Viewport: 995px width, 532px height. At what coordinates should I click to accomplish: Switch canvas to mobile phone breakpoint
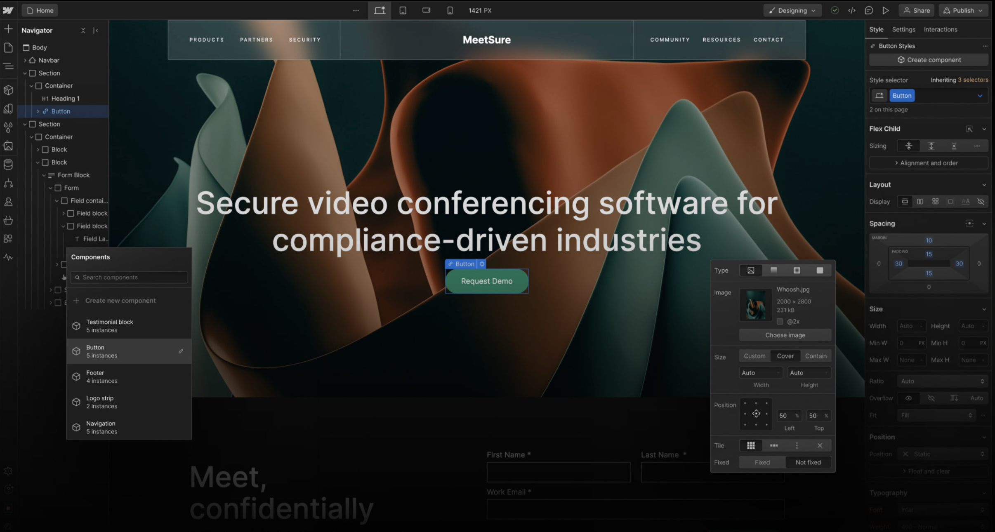click(449, 10)
